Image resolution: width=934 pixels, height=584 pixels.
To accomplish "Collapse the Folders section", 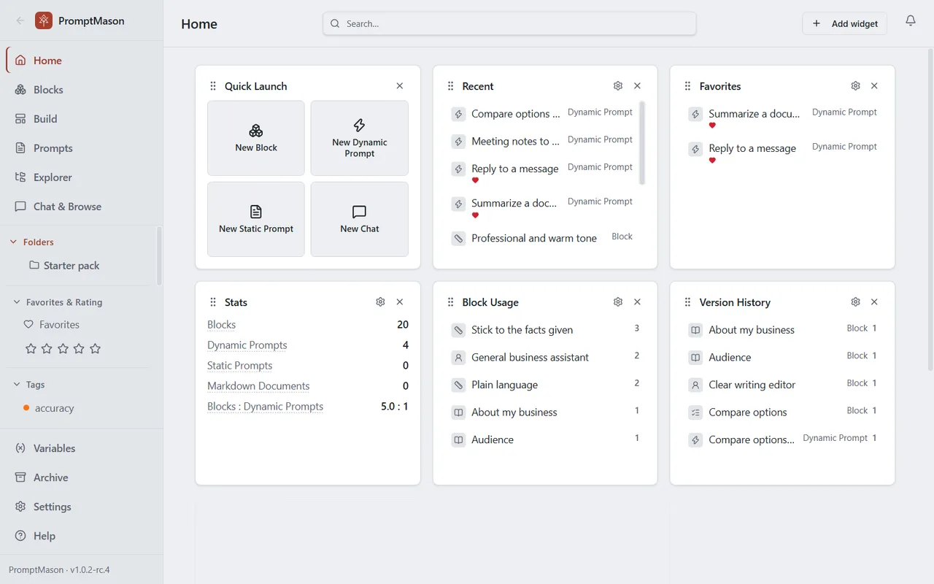I will point(13,242).
